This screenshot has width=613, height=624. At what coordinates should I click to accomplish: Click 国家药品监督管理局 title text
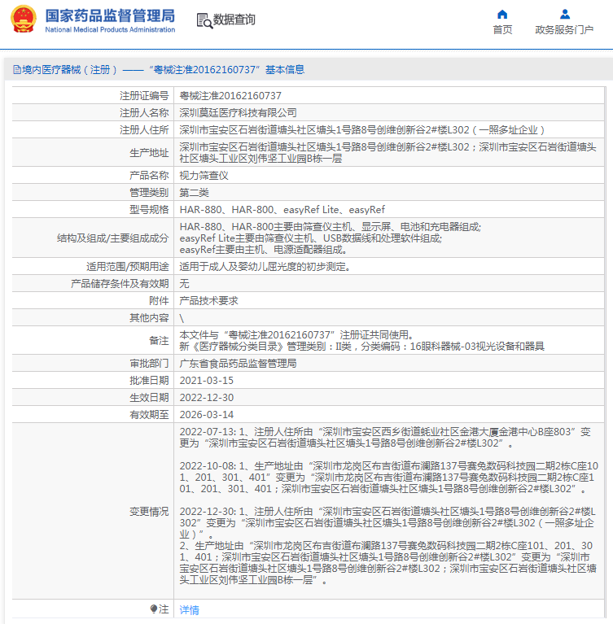(110, 16)
